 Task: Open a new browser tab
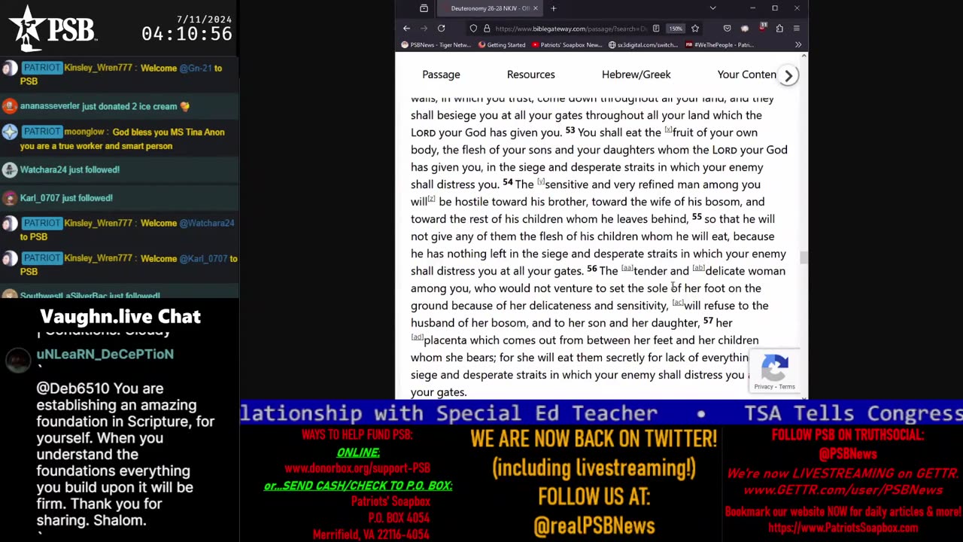(553, 8)
